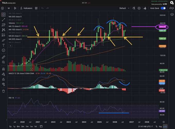Switch range to 1y
The image size is (175, 129).
14,126
